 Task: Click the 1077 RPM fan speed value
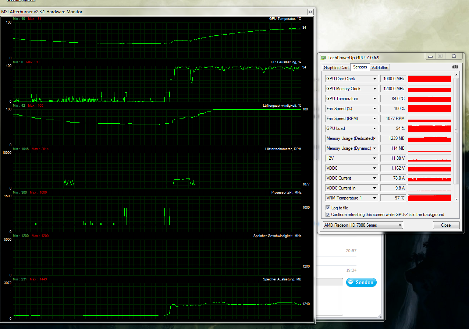click(x=393, y=118)
